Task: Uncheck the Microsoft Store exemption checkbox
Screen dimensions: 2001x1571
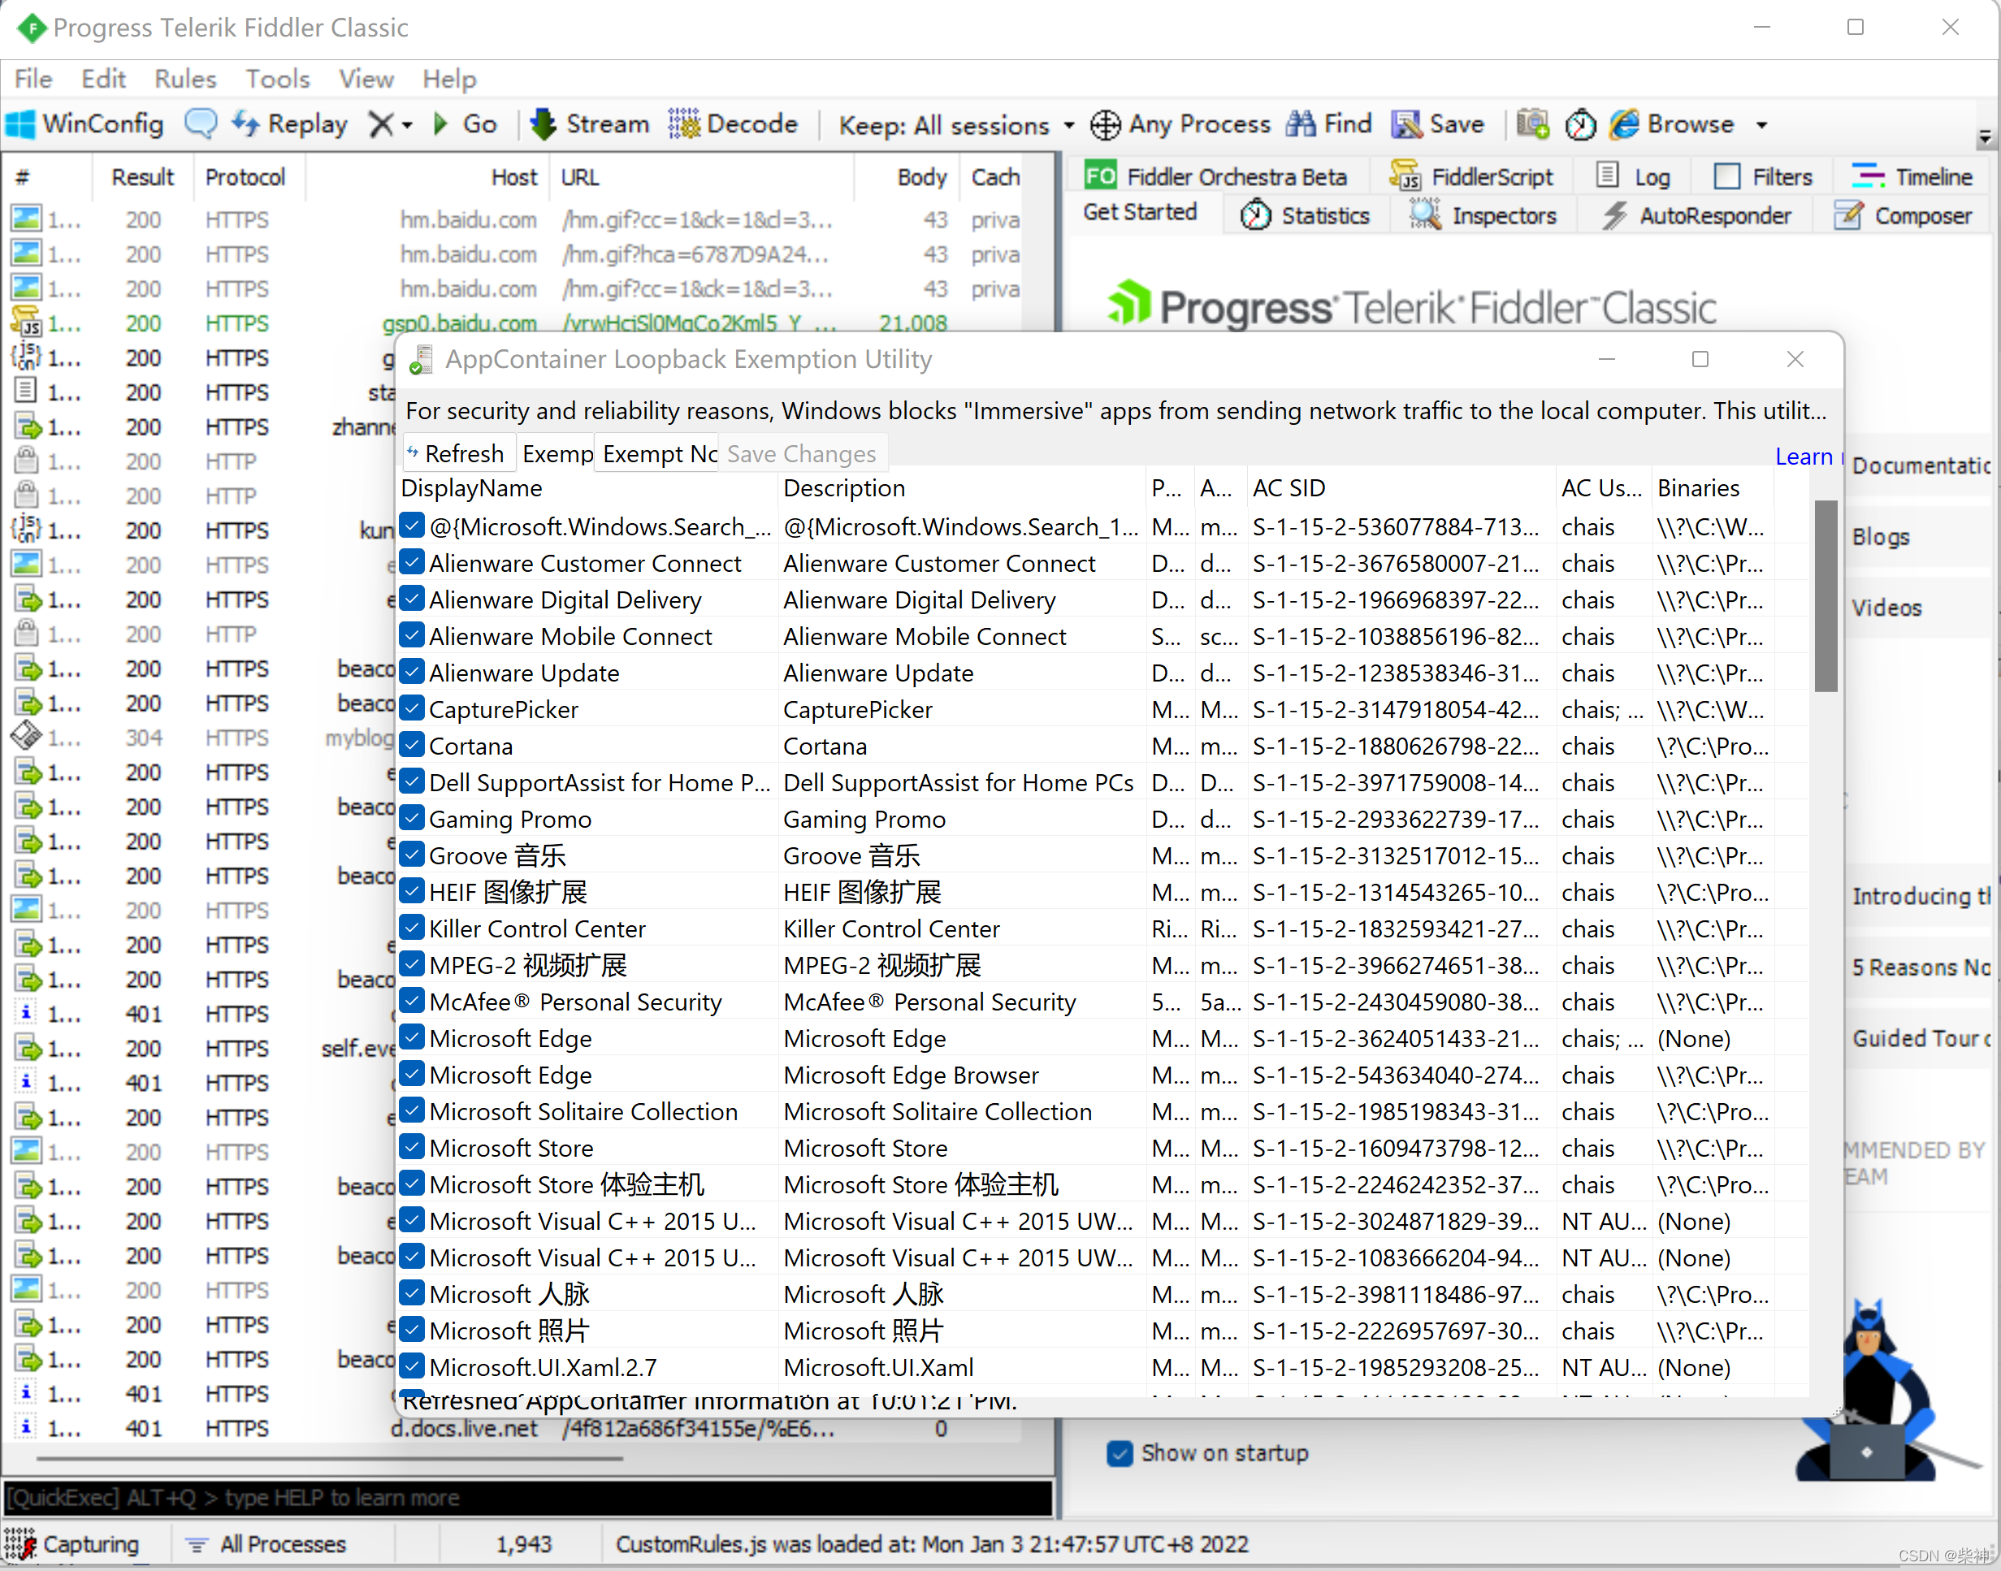Action: (412, 1147)
